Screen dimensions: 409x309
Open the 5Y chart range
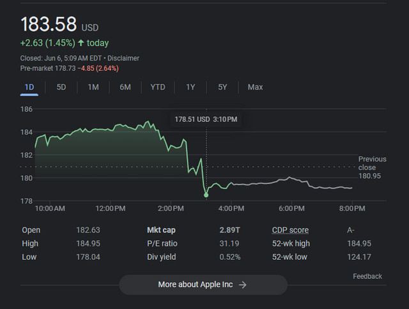click(x=222, y=87)
